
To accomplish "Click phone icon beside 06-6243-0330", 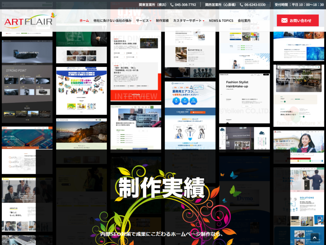I will [242, 5].
